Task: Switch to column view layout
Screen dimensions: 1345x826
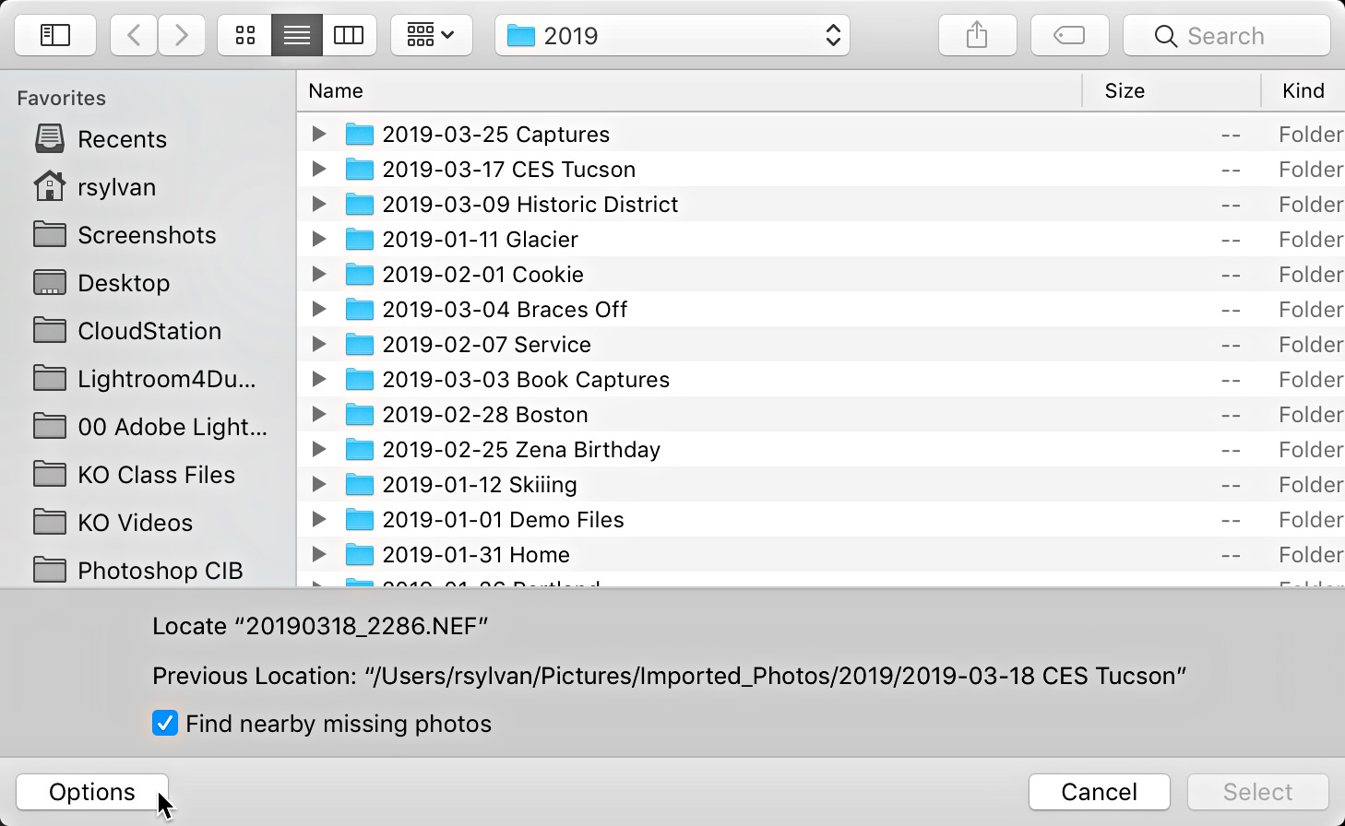Action: tap(350, 35)
